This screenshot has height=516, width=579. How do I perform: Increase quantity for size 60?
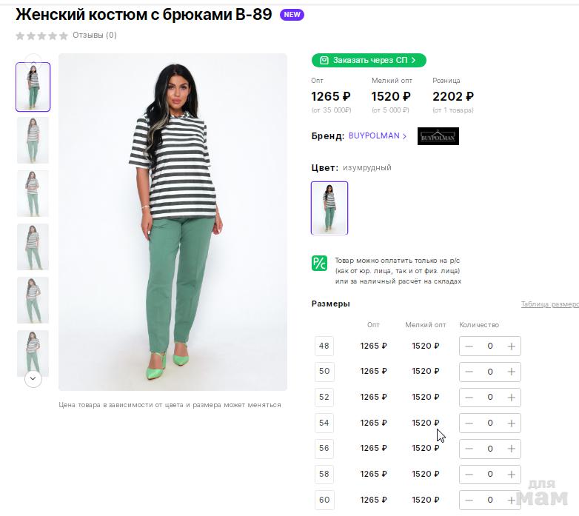[511, 500]
